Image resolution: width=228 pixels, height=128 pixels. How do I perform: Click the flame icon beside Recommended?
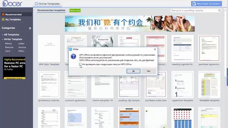[x=3, y=14]
